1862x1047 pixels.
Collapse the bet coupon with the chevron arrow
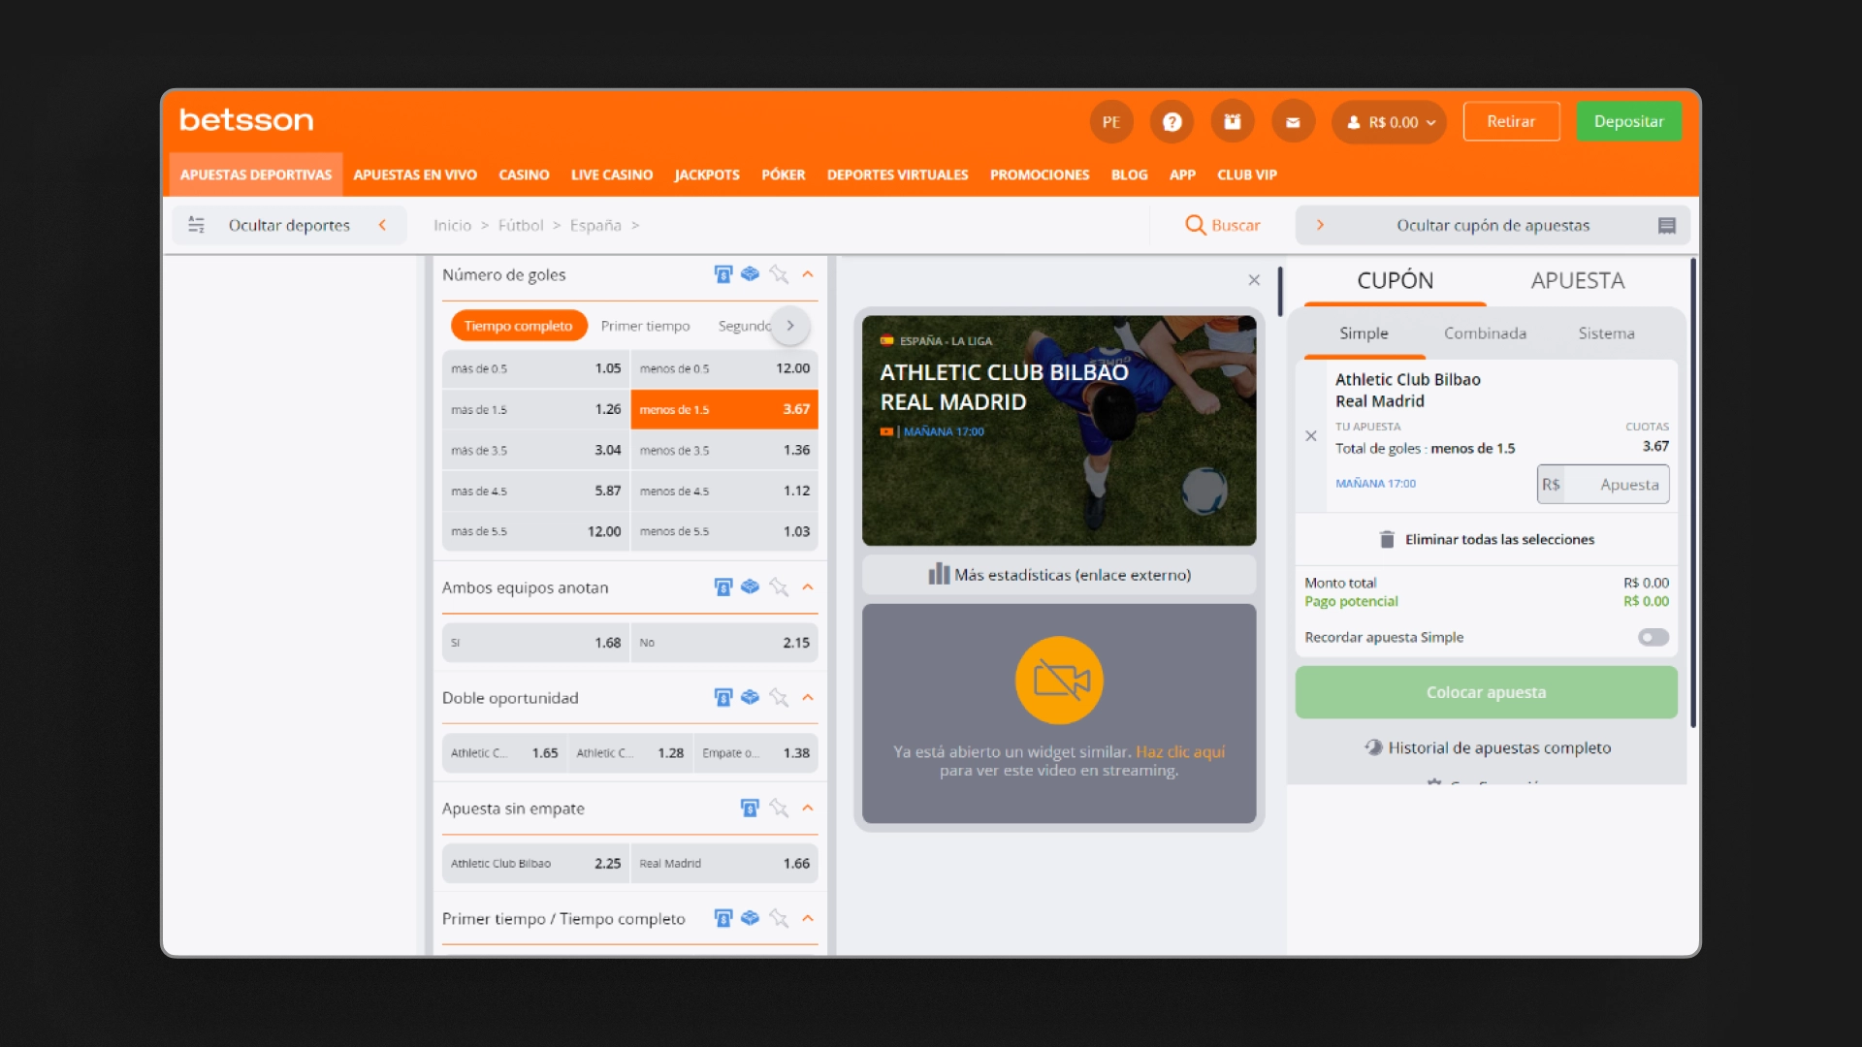click(x=1320, y=225)
